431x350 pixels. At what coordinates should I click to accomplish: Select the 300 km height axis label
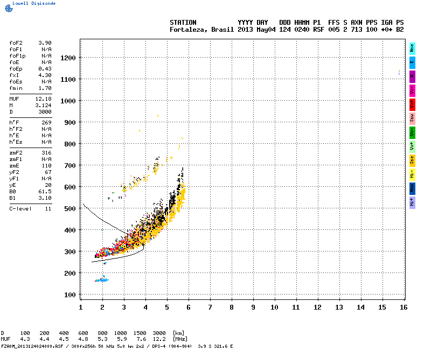click(70, 251)
